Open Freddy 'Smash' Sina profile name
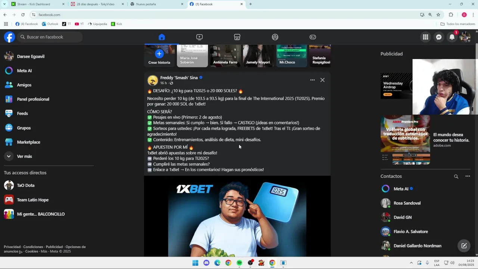This screenshot has height=269, width=478. pos(179,78)
